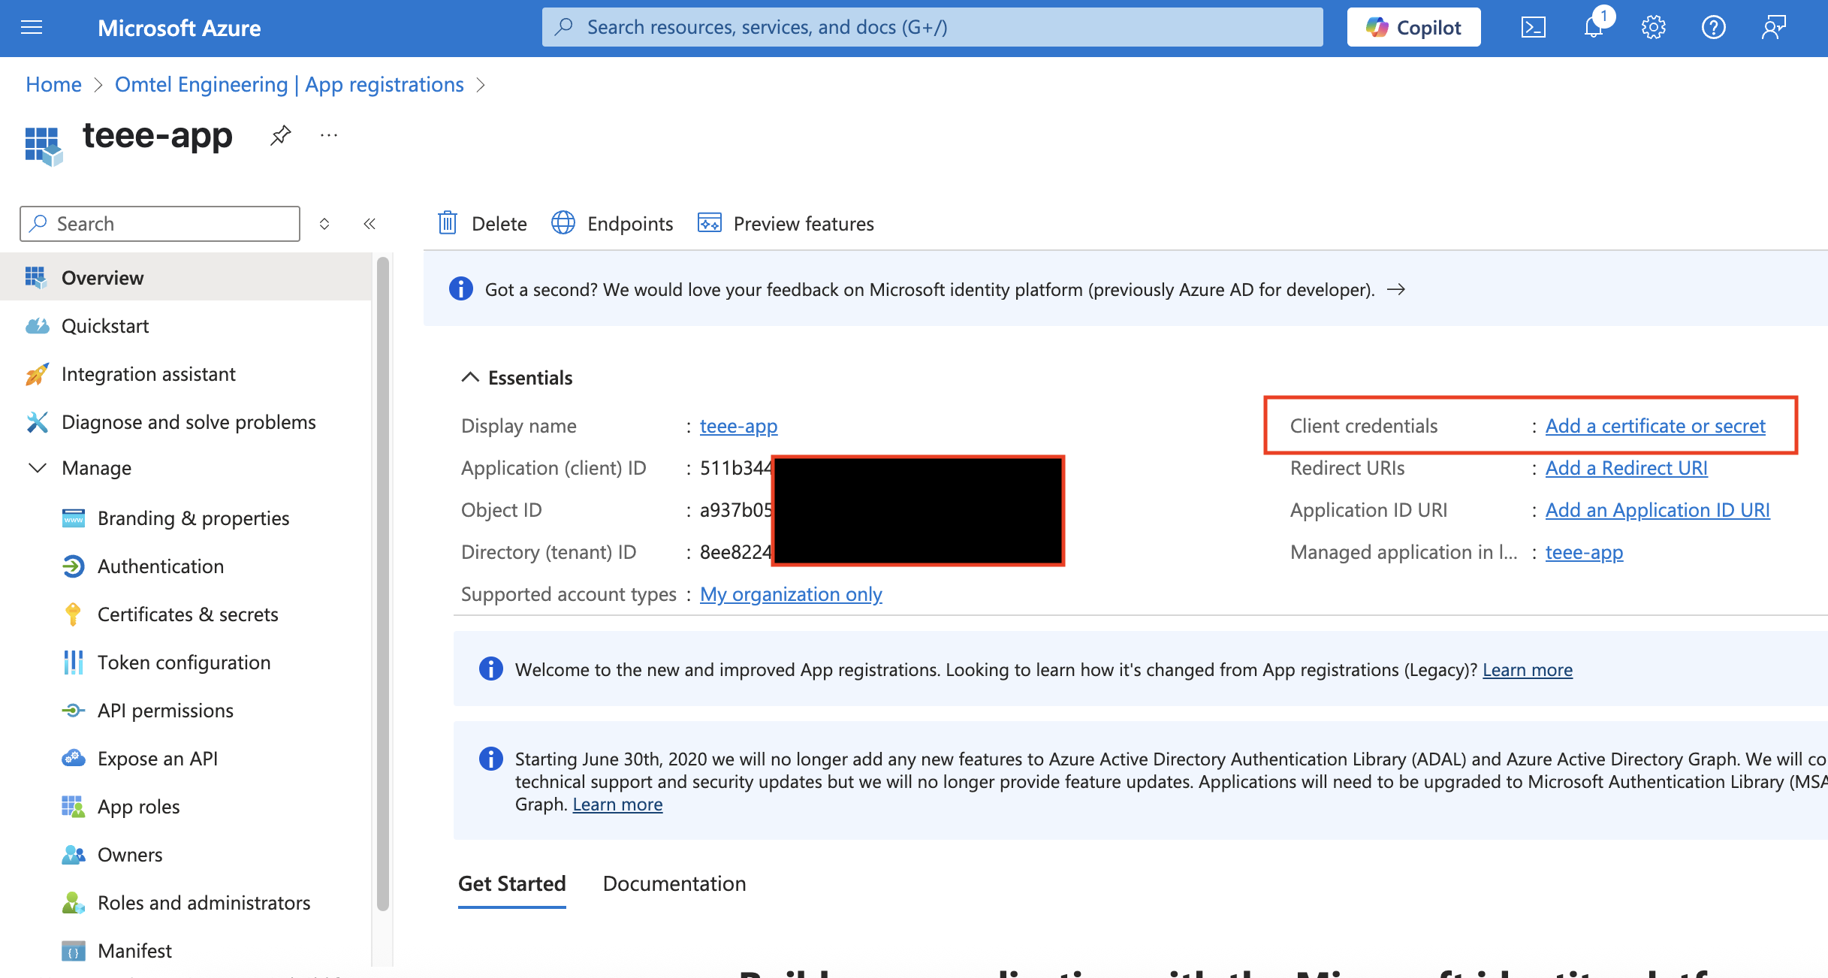Click the Preview features icon
The height and width of the screenshot is (978, 1828).
710,223
